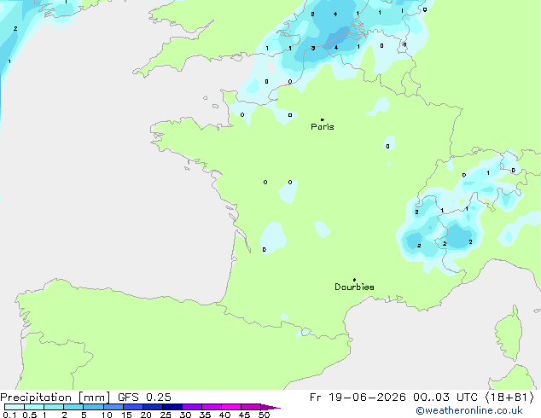Pick the 1–2 mm legend swatch
This screenshot has width=541, height=418.
(x=54, y=407)
